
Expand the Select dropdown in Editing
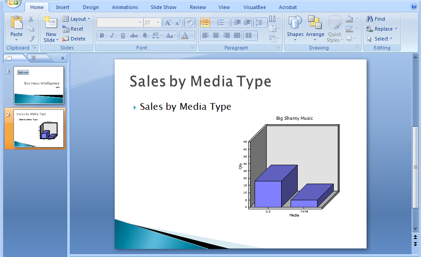click(x=380, y=39)
